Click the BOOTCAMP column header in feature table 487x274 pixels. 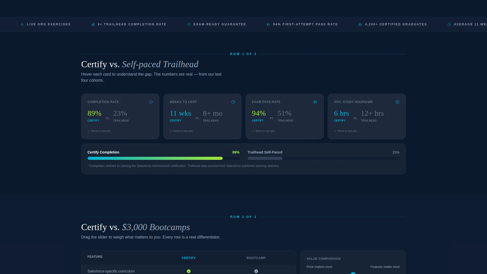pos(256,258)
